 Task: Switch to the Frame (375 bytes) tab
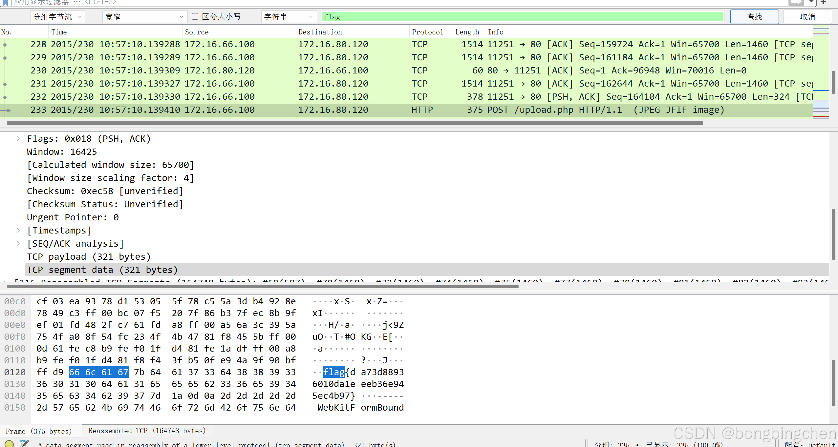click(x=39, y=431)
